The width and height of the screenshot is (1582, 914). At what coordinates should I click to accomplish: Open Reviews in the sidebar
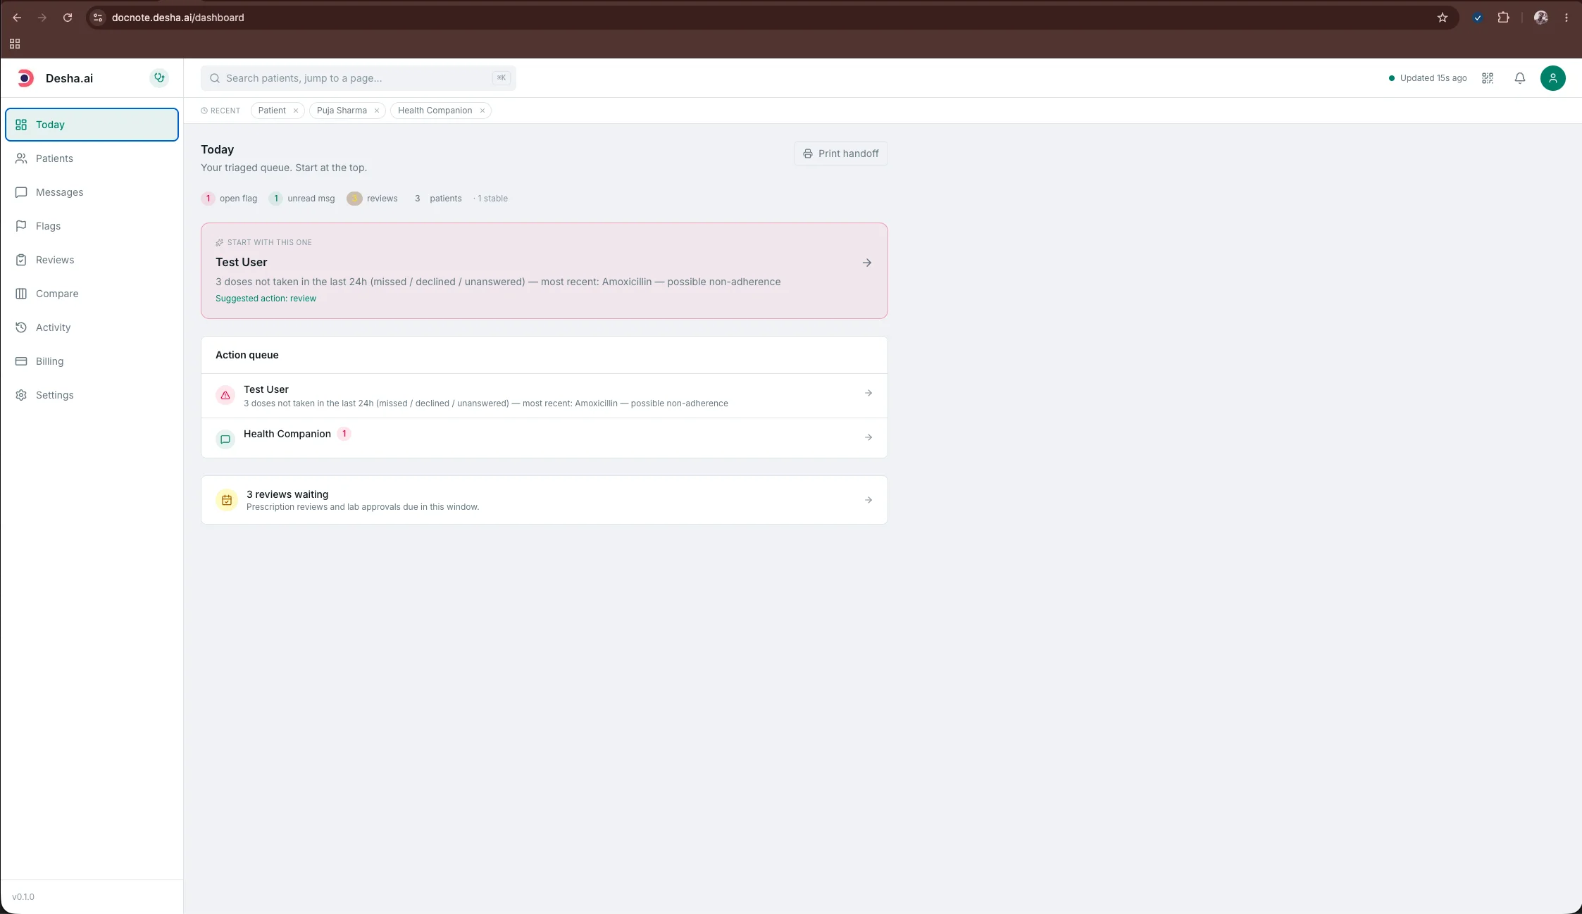[92, 260]
